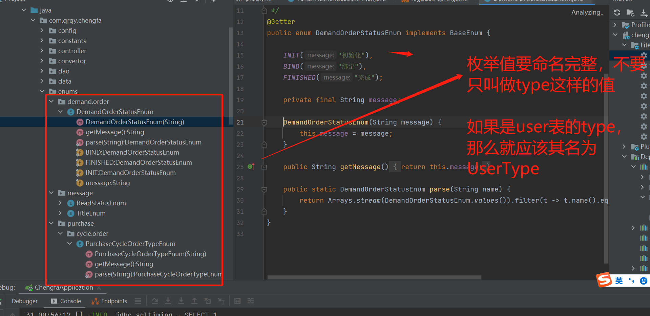The width and height of the screenshot is (650, 316).
Task: Close the ChengfaApplication debug tab
Action: point(99,288)
